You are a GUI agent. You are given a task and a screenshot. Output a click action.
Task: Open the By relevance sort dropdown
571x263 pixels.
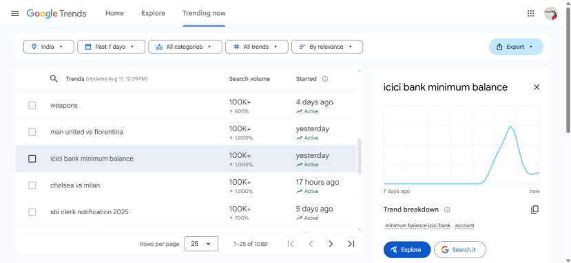point(327,47)
